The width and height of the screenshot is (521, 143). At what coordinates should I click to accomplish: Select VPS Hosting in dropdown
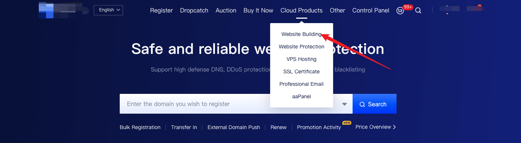[x=301, y=59]
